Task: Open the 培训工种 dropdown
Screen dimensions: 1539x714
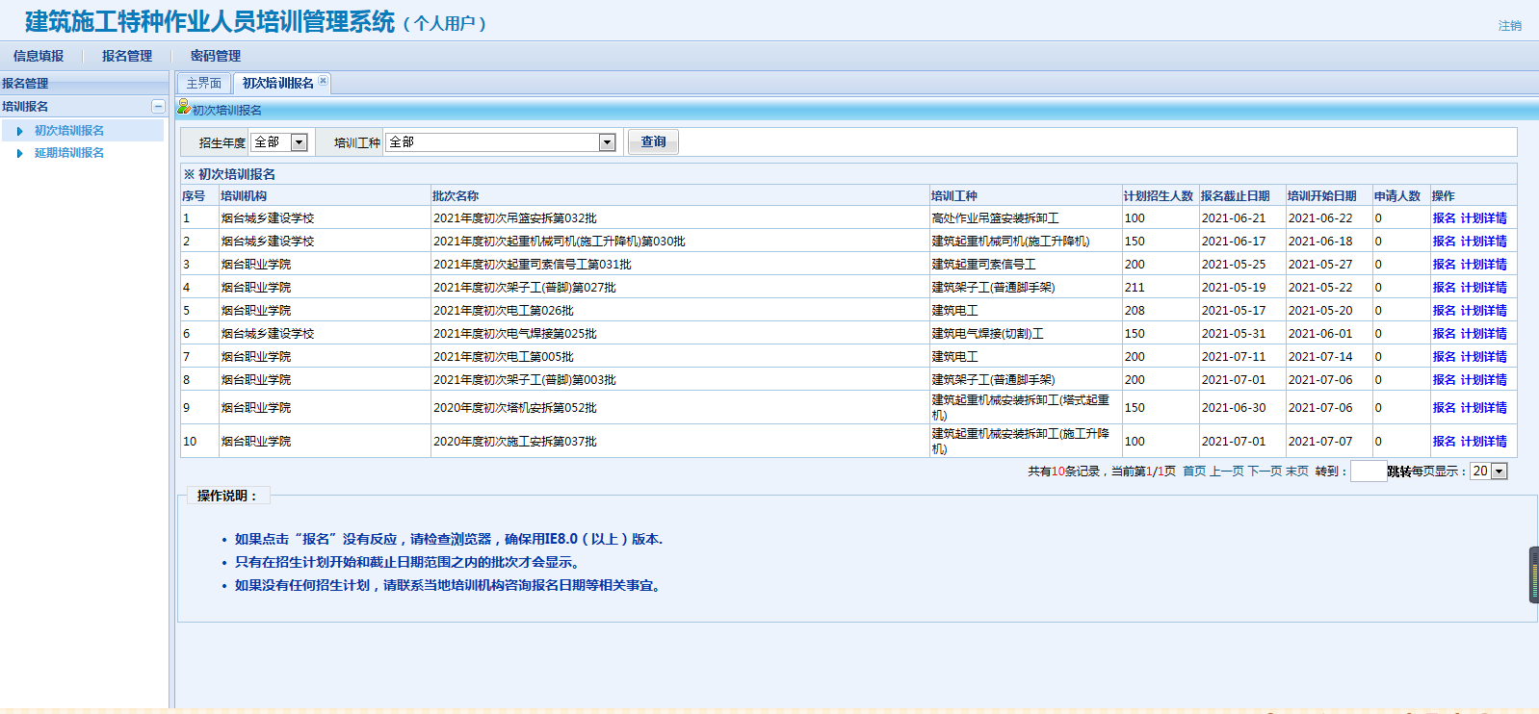Action: point(607,142)
